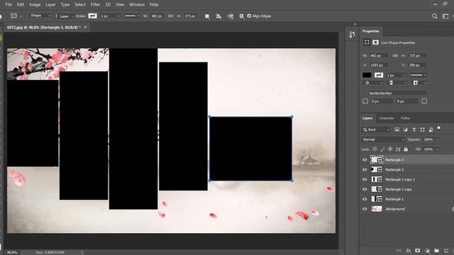
Task: Toggle lock image pixels brush icon
Action: click(382, 149)
